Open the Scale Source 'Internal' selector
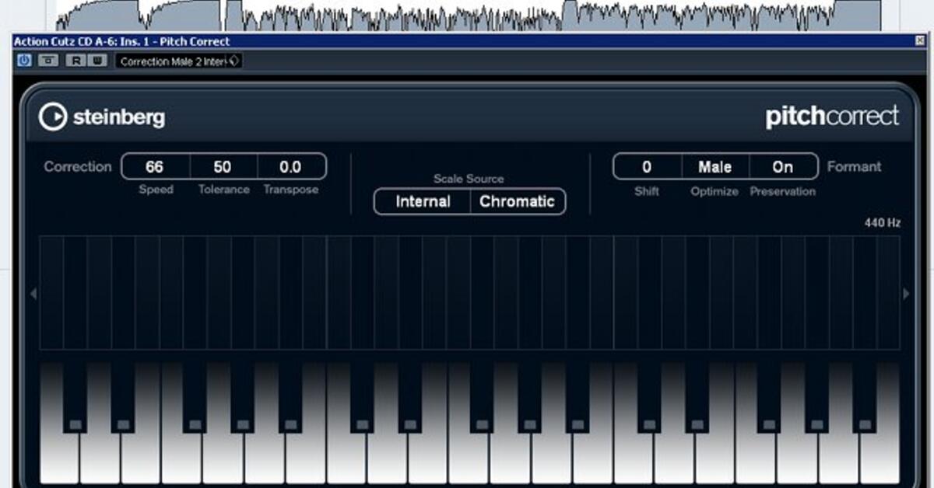The height and width of the screenshot is (488, 934). [x=423, y=201]
